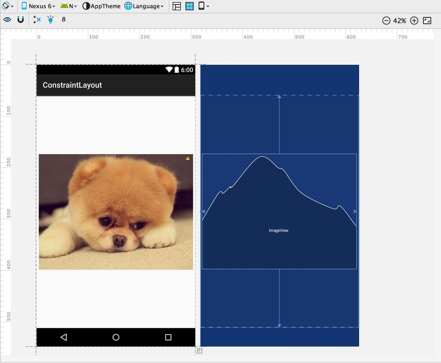The width and height of the screenshot is (441, 363).
Task: Select the dog image in design preview
Action: point(116,212)
